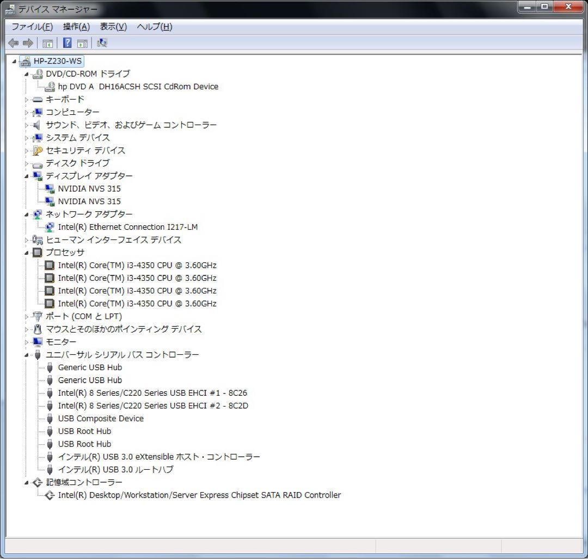Select the last Core i3-4350 CPU entry
The height and width of the screenshot is (559, 588).
(137, 303)
